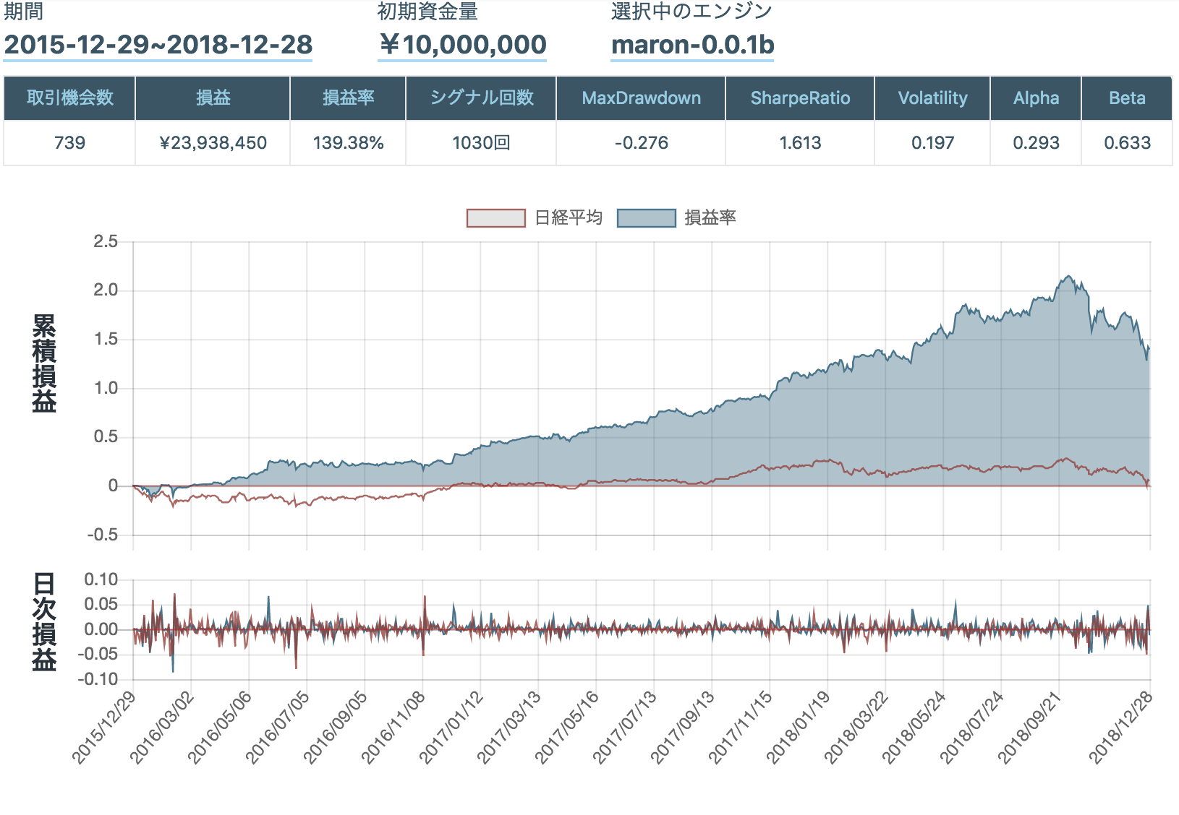Viewport: 1179px width, 815px height.
Task: Click the 損益 column header
Action: 213,98
